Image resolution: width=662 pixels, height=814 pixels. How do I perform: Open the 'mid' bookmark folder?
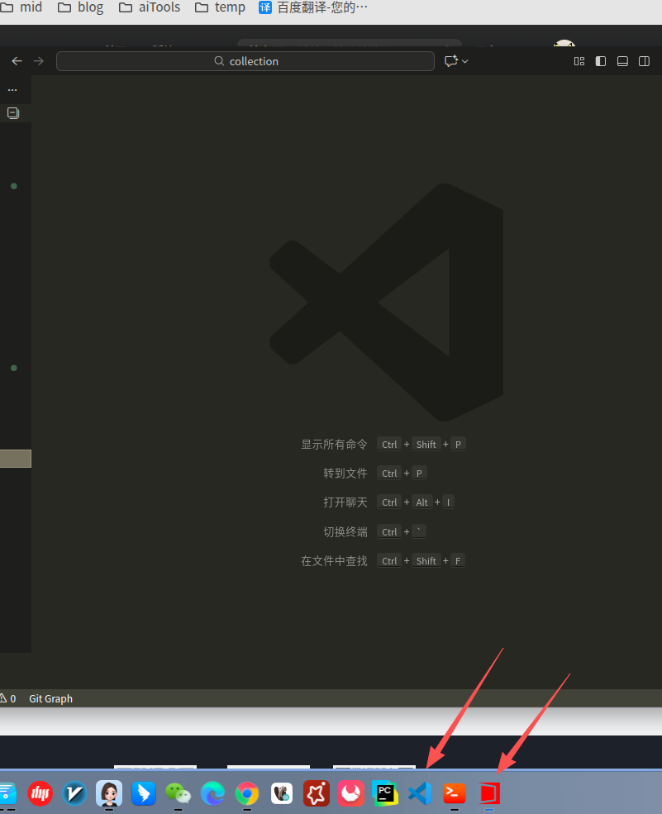[x=21, y=7]
